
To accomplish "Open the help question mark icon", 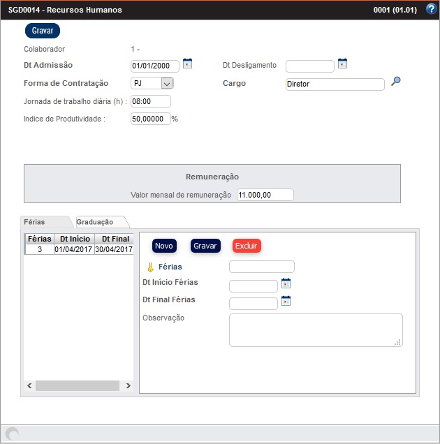I will coord(431,10).
